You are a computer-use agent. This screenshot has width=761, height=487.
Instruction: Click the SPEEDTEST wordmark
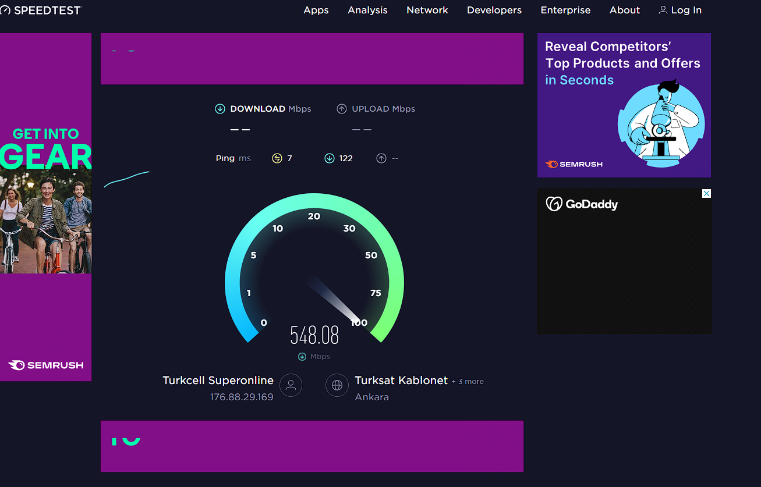(48, 10)
